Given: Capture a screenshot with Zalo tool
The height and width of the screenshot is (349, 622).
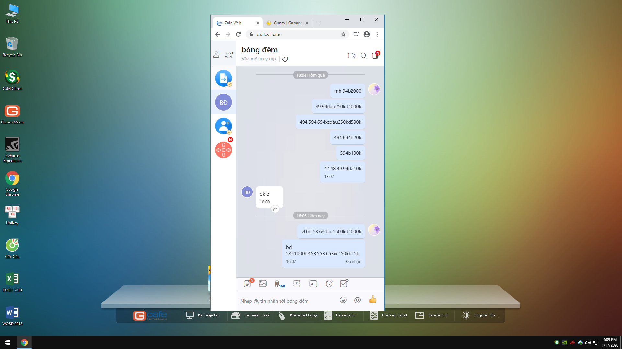Looking at the screenshot, I should tap(297, 284).
